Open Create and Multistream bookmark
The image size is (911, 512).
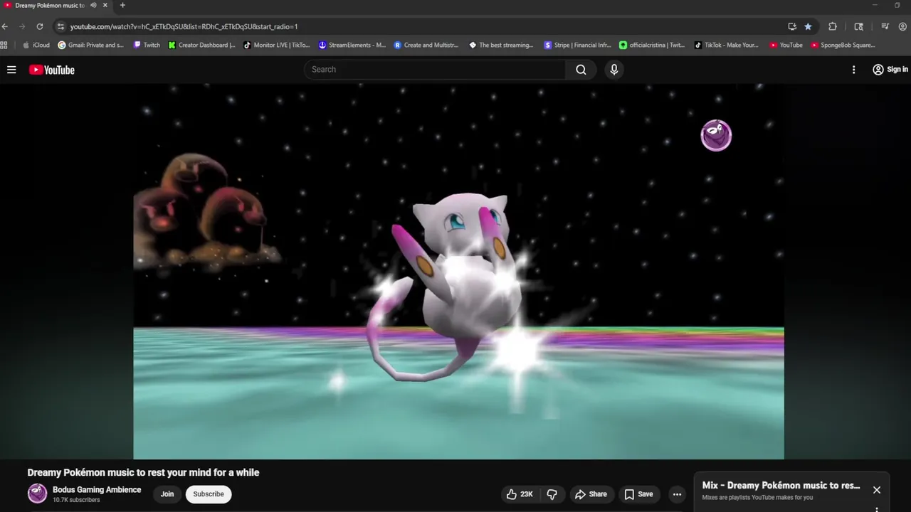(427, 45)
